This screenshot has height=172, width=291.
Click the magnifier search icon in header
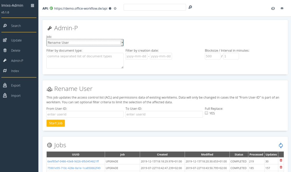[190, 7]
